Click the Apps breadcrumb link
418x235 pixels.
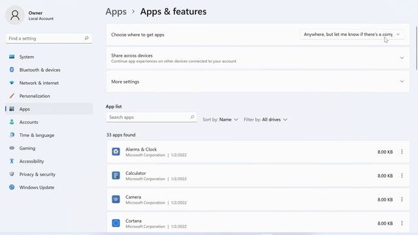[116, 12]
